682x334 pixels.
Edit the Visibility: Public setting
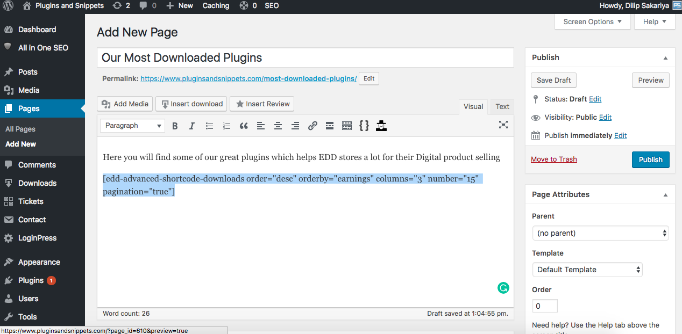[x=605, y=117]
